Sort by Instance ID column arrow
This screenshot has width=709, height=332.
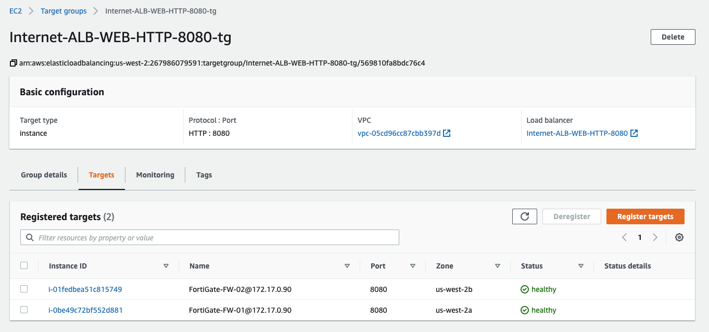click(166, 266)
